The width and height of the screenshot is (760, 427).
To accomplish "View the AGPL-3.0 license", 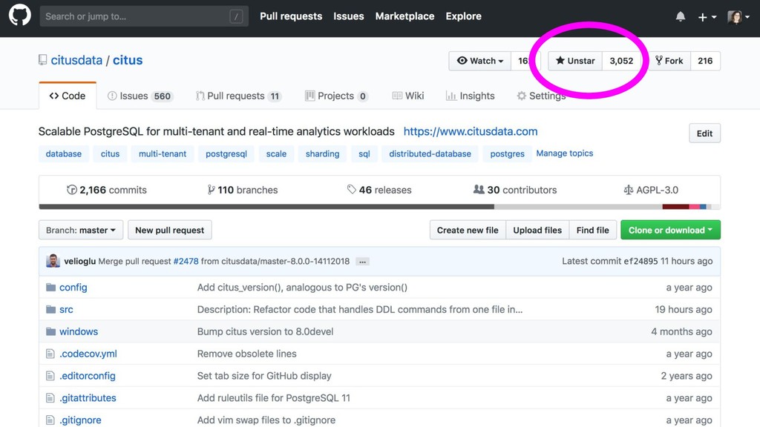I will 651,190.
